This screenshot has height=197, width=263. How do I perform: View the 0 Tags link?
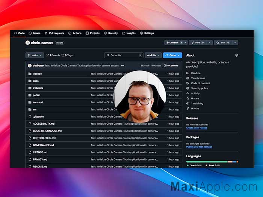coord(67,55)
